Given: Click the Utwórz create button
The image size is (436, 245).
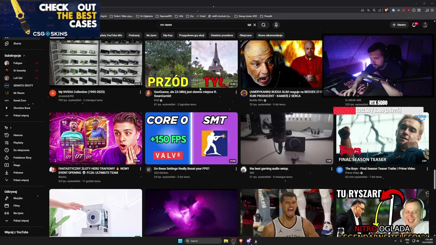Looking at the screenshot, I should click(x=399, y=25).
